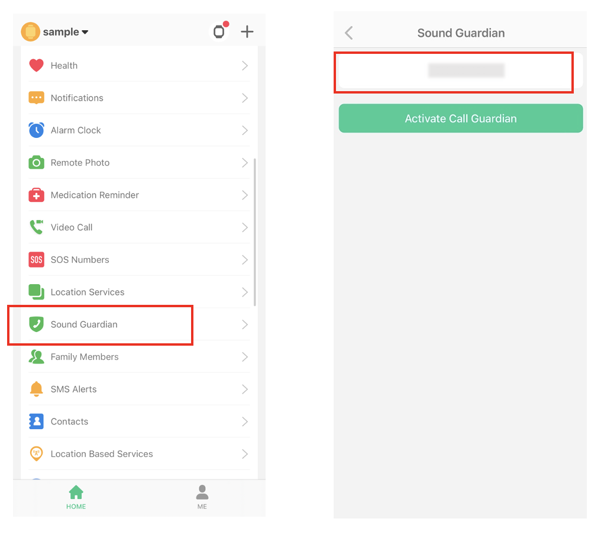Switch to the HOME tab
This screenshot has height=541, width=601.
76,497
